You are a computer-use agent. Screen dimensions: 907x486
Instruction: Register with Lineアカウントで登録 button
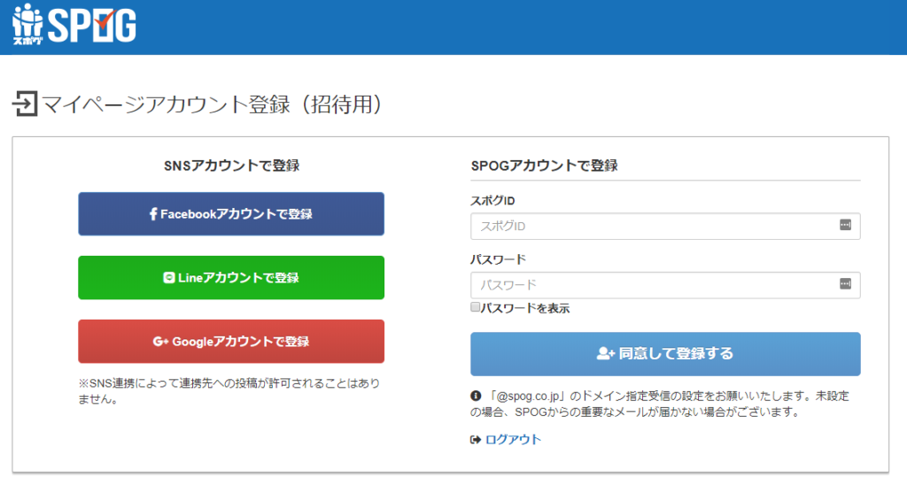[x=231, y=277]
